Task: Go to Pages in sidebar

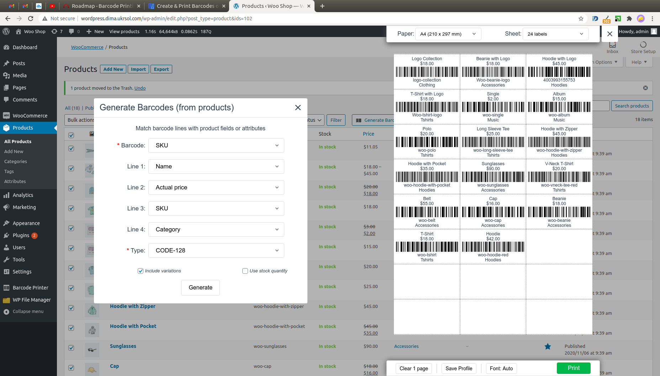Action: point(19,88)
